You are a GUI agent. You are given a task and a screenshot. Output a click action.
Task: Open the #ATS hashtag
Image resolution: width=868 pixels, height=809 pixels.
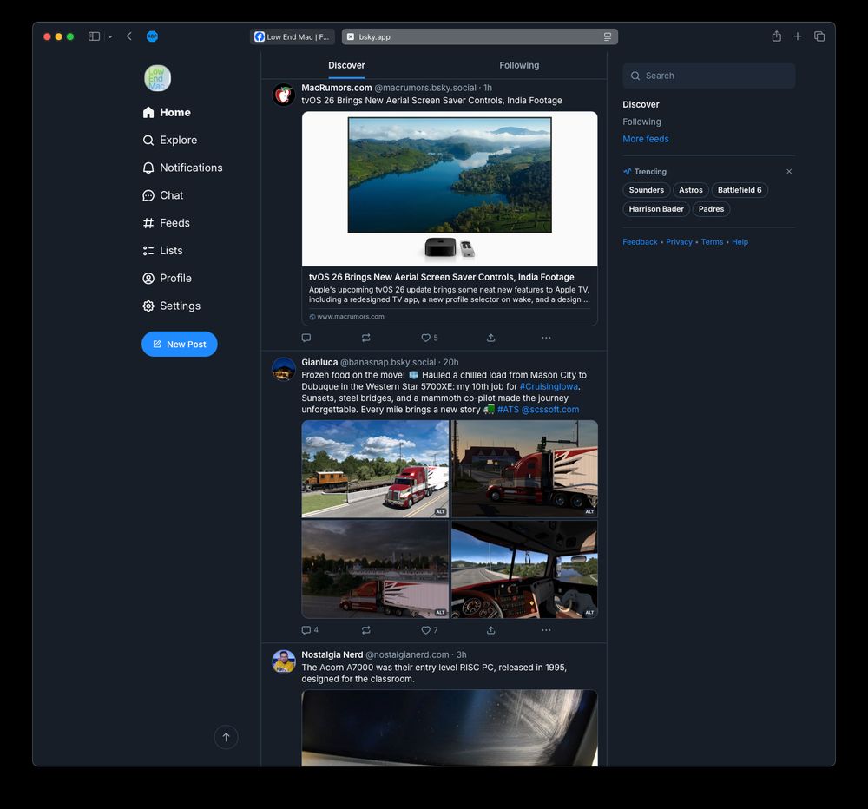tap(508, 410)
